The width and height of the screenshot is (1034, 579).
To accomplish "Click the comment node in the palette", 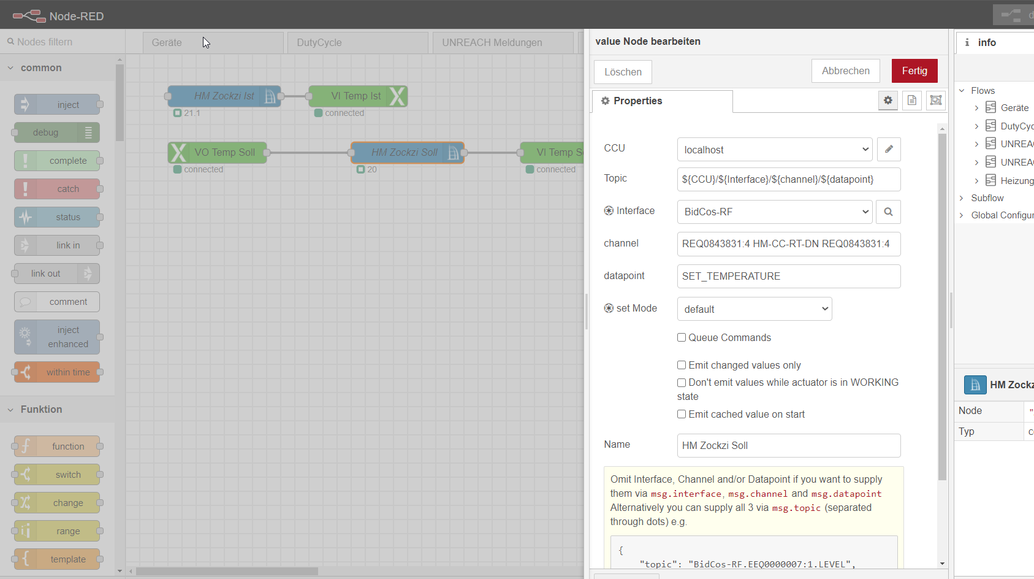I will [x=57, y=302].
